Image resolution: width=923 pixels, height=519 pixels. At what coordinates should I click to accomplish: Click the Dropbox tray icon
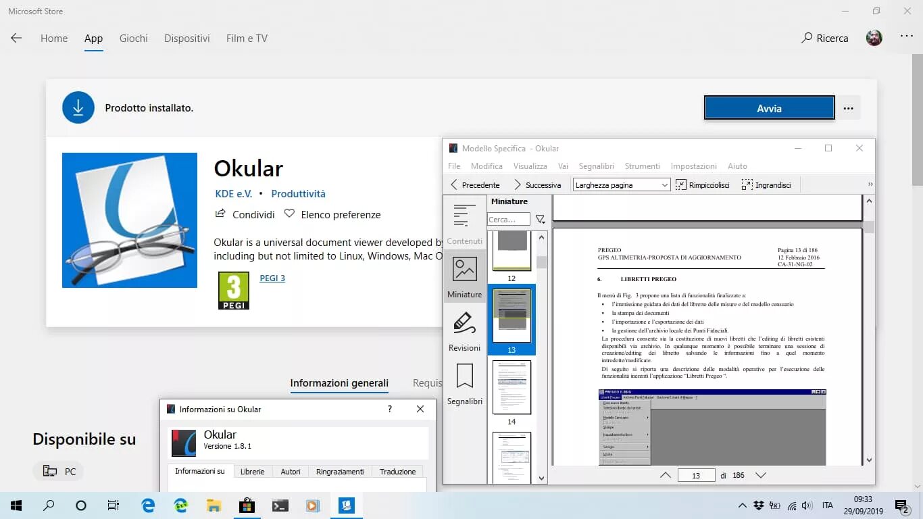pos(759,505)
